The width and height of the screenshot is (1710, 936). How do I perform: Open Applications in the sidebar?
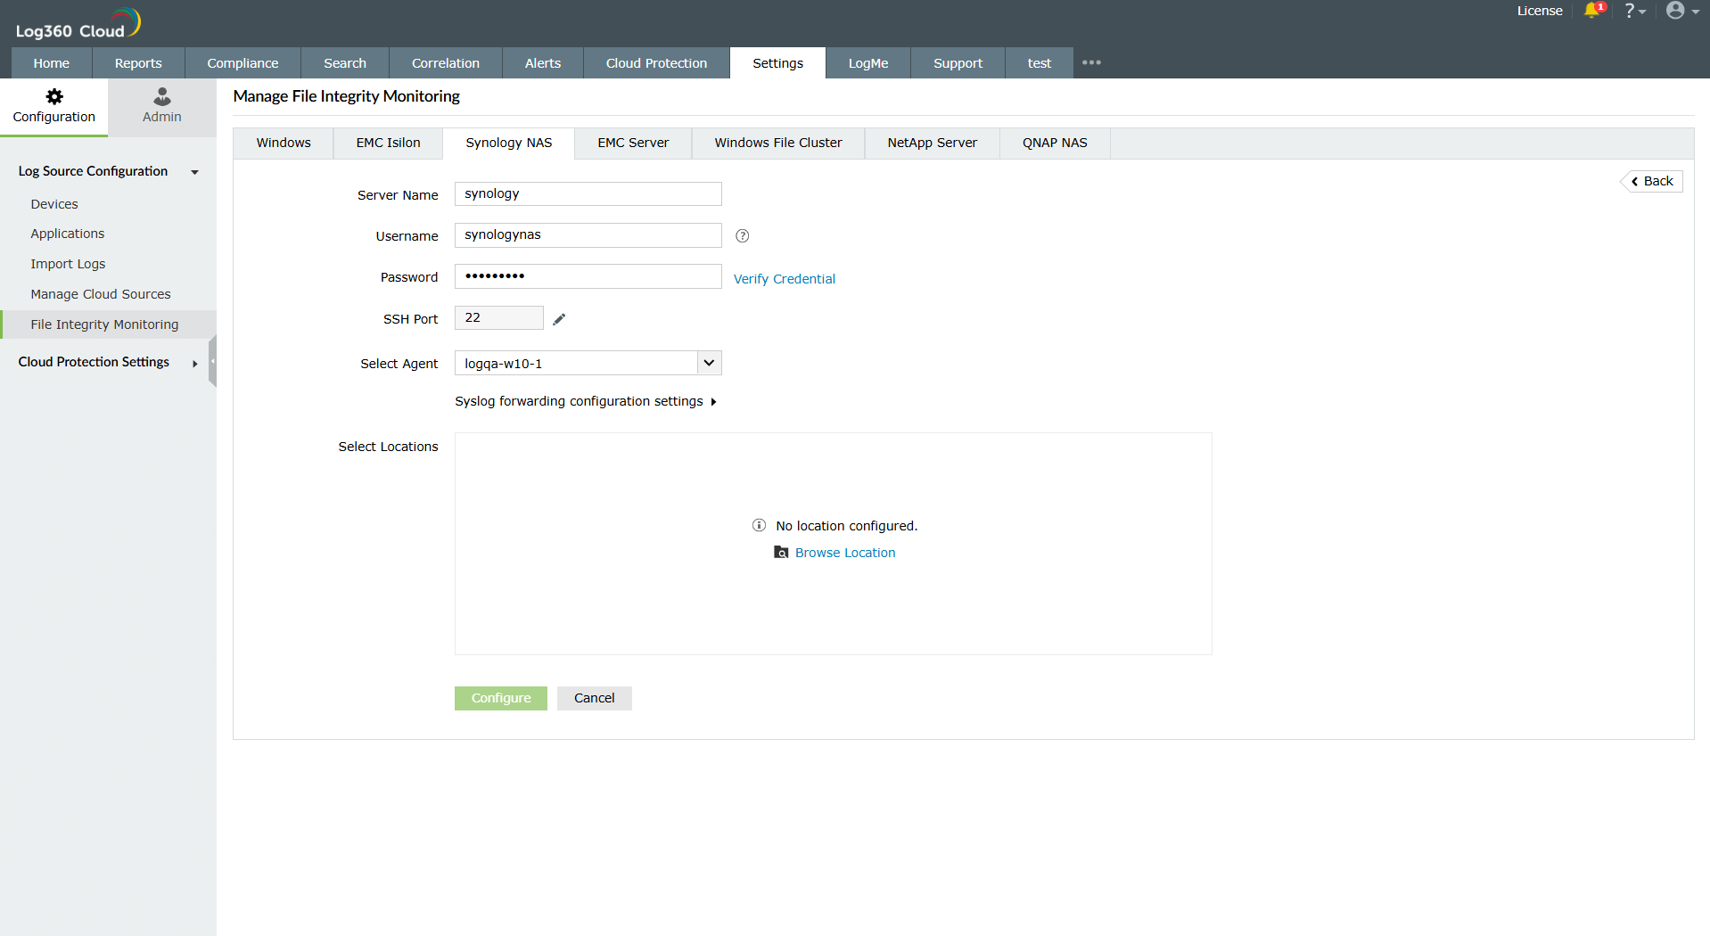(x=68, y=234)
